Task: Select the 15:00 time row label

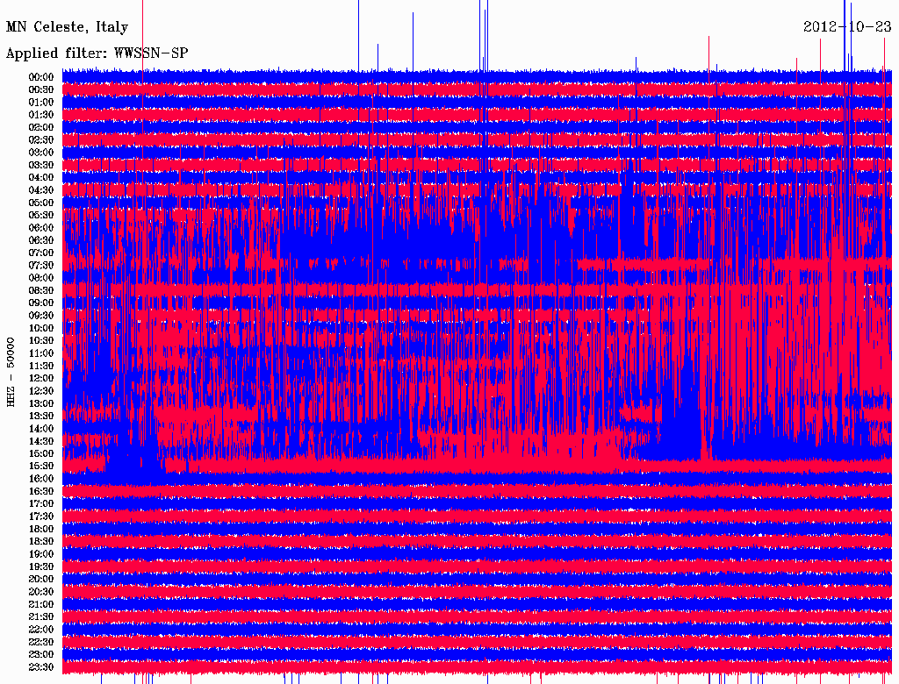Action: coord(41,453)
